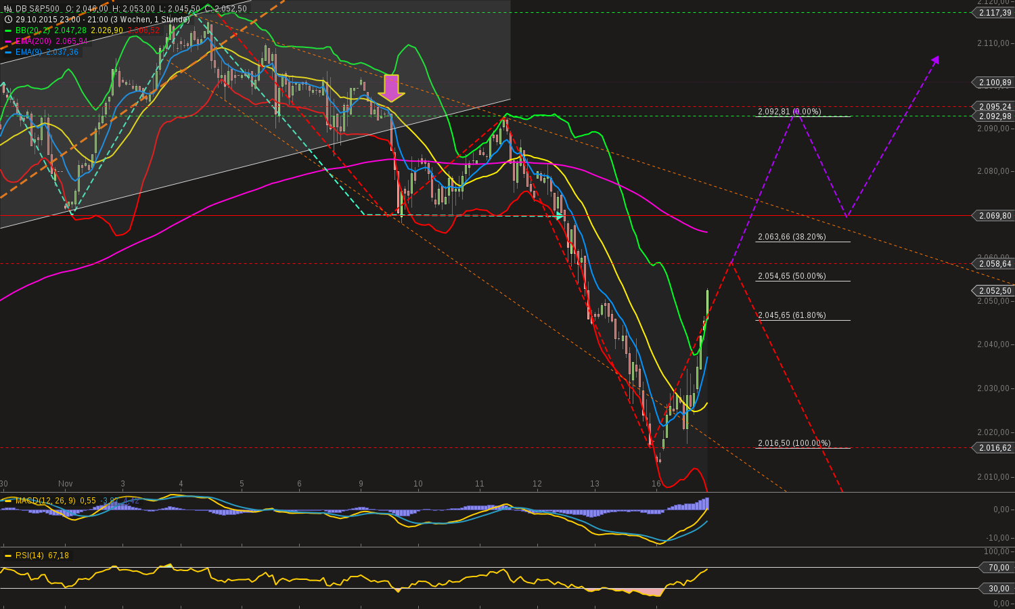Image resolution: width=1015 pixels, height=609 pixels.
Task: Select the EMA(9) indicator label
Action: 29,52
